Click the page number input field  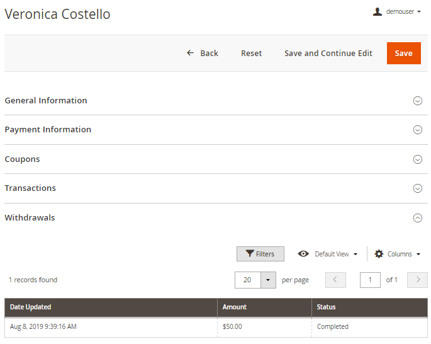click(370, 280)
